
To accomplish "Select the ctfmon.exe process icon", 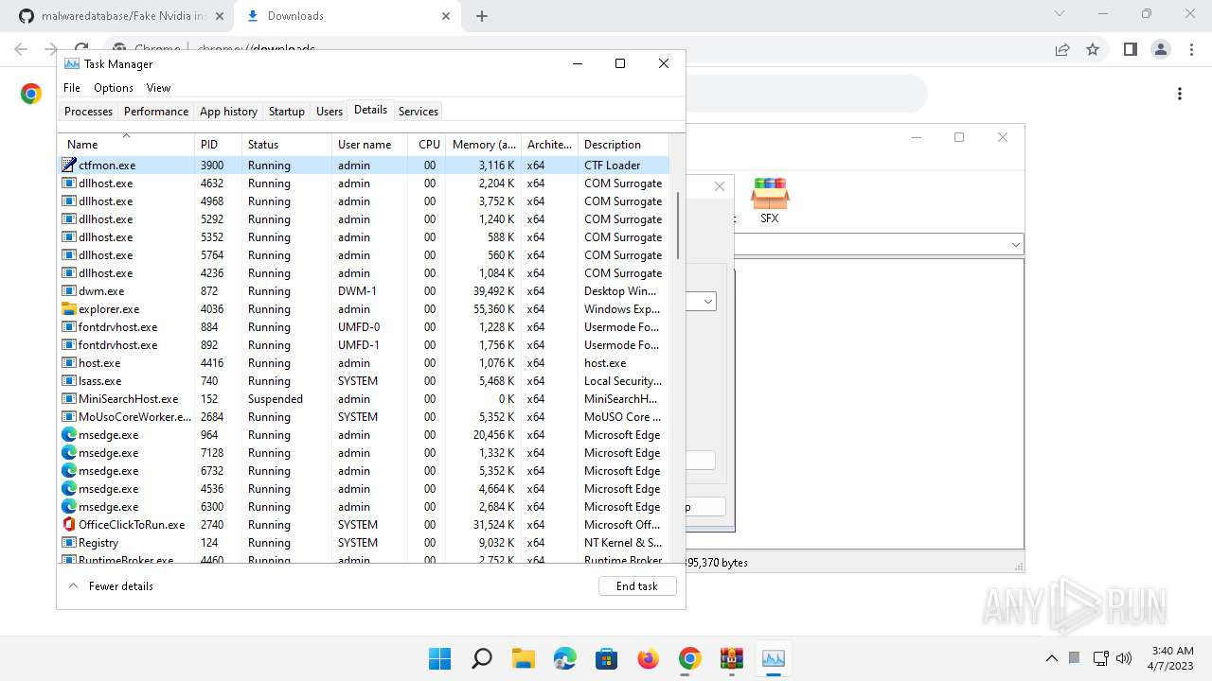I will (69, 165).
